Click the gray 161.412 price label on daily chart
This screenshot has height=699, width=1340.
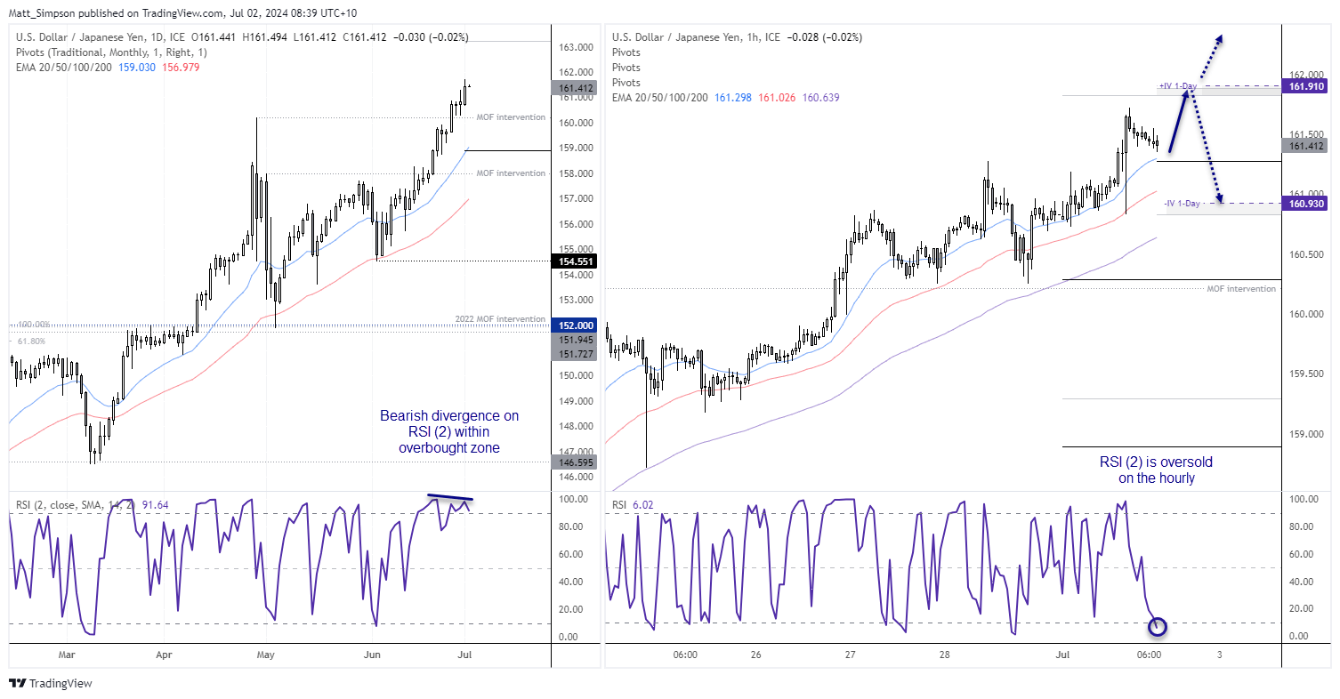(575, 88)
